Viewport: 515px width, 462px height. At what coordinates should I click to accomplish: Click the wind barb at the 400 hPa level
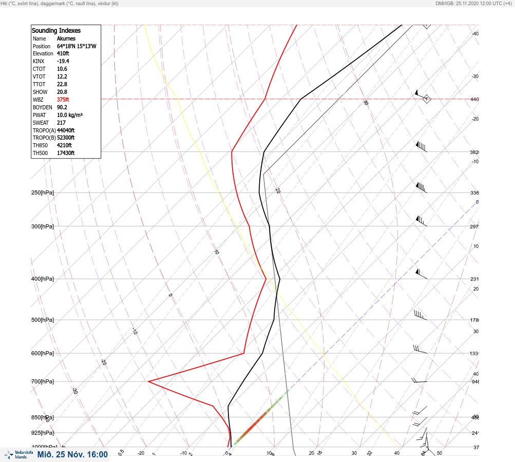coord(422,274)
